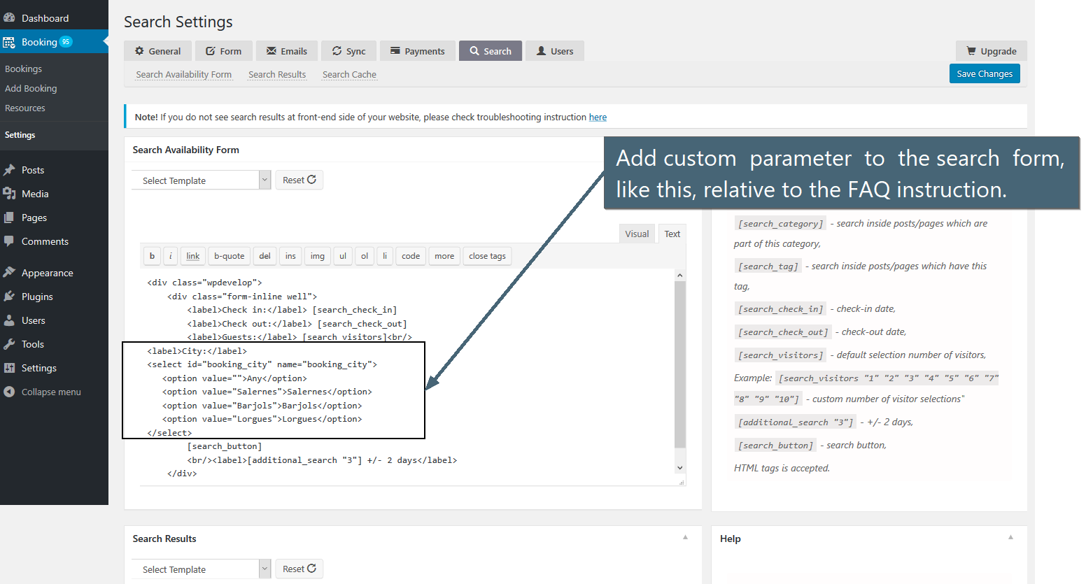Screen dimensions: 1086x584
Task: Click the Settings item under Booking
Action: pos(20,135)
